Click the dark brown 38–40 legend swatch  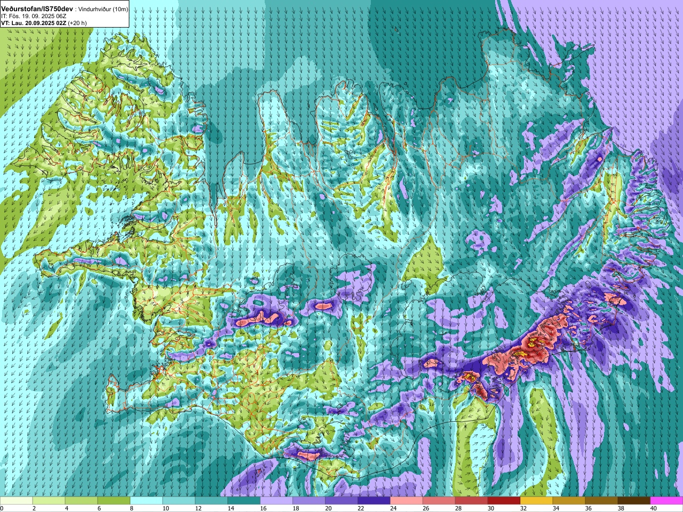tap(634, 501)
